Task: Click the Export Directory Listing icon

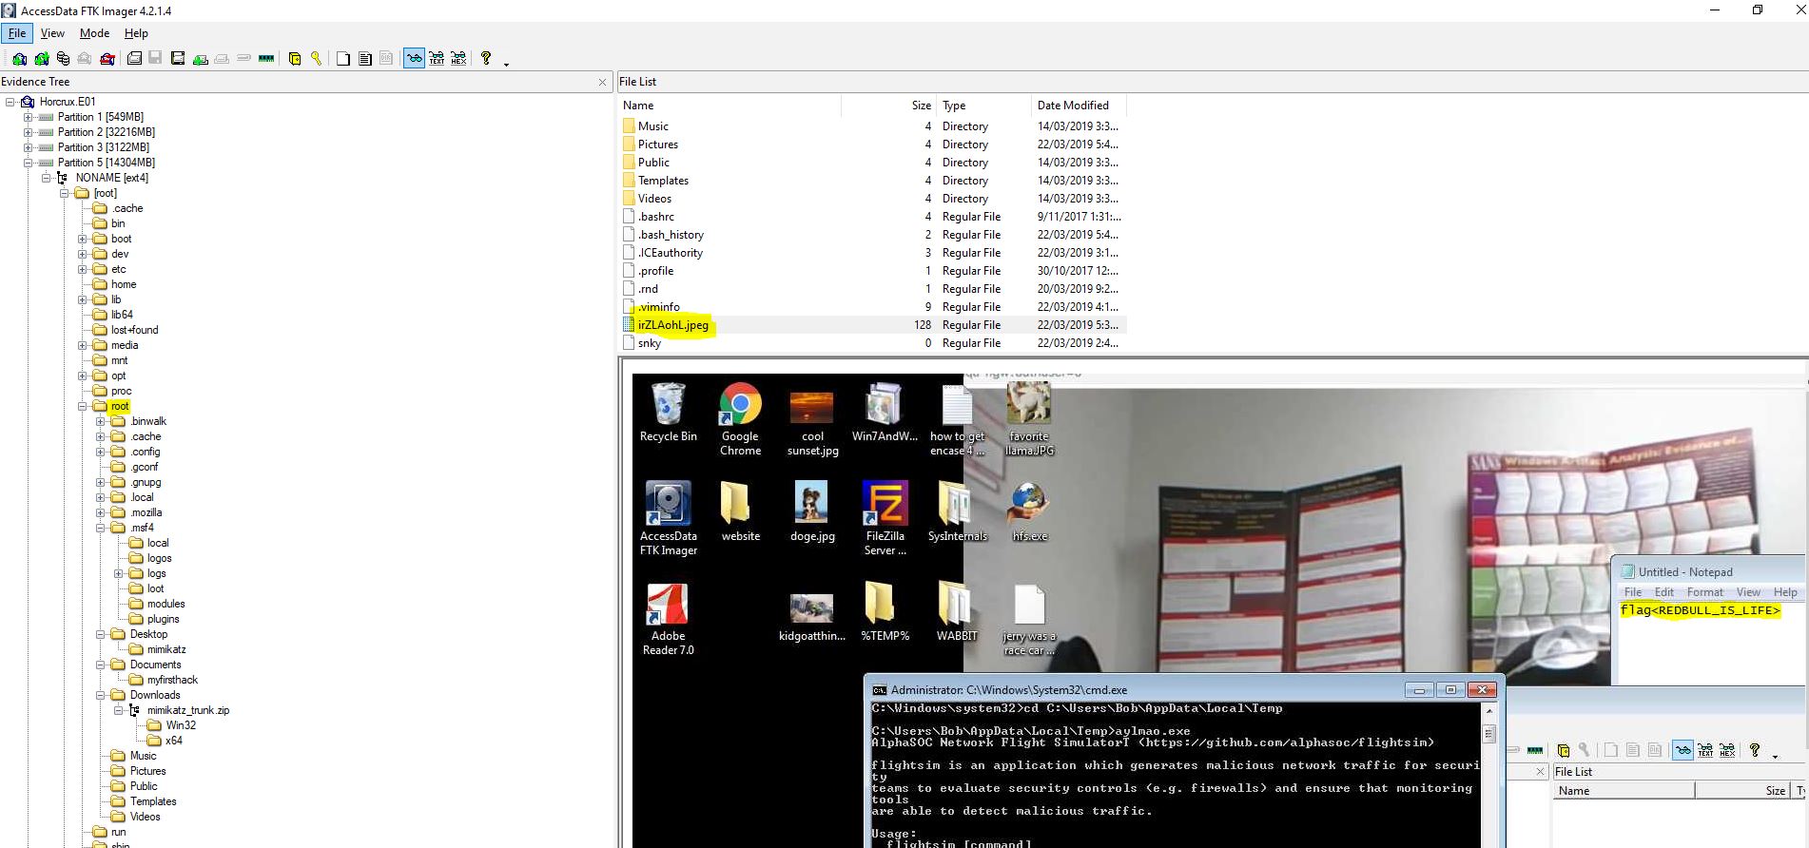Action: [x=386, y=59]
